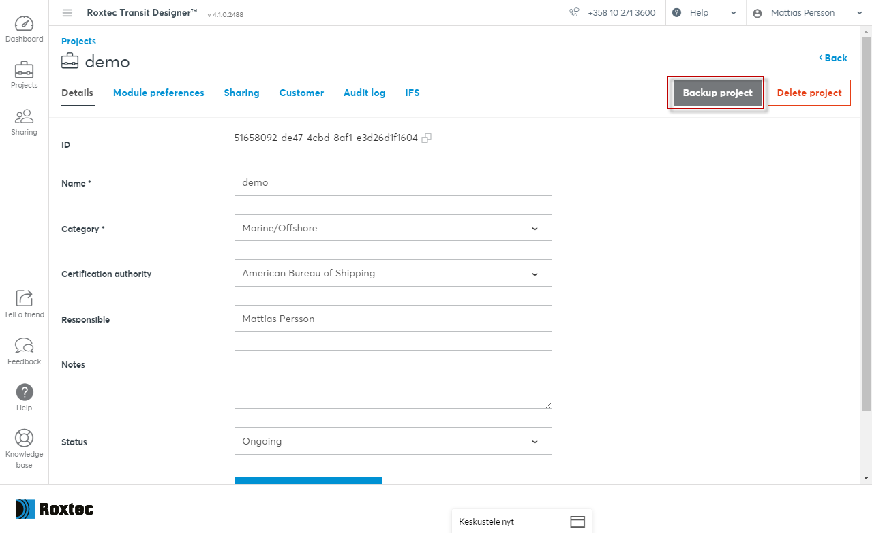Click into the Notes text area

(393, 379)
